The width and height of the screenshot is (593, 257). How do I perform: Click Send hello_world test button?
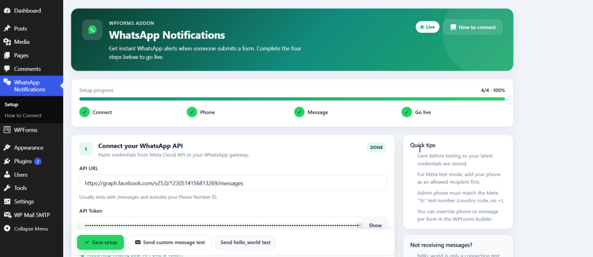tap(246, 243)
